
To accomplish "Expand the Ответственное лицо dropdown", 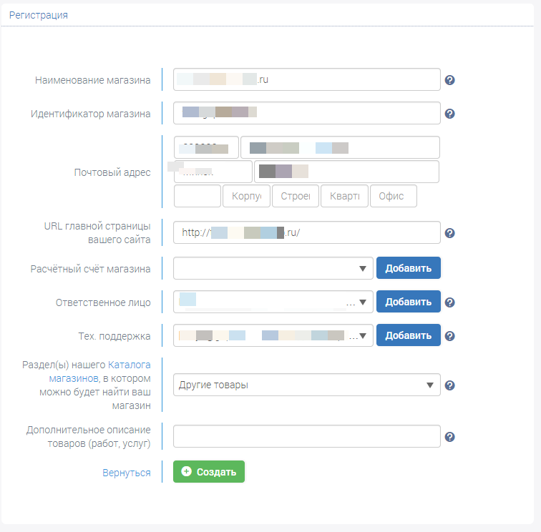I will tap(273, 302).
